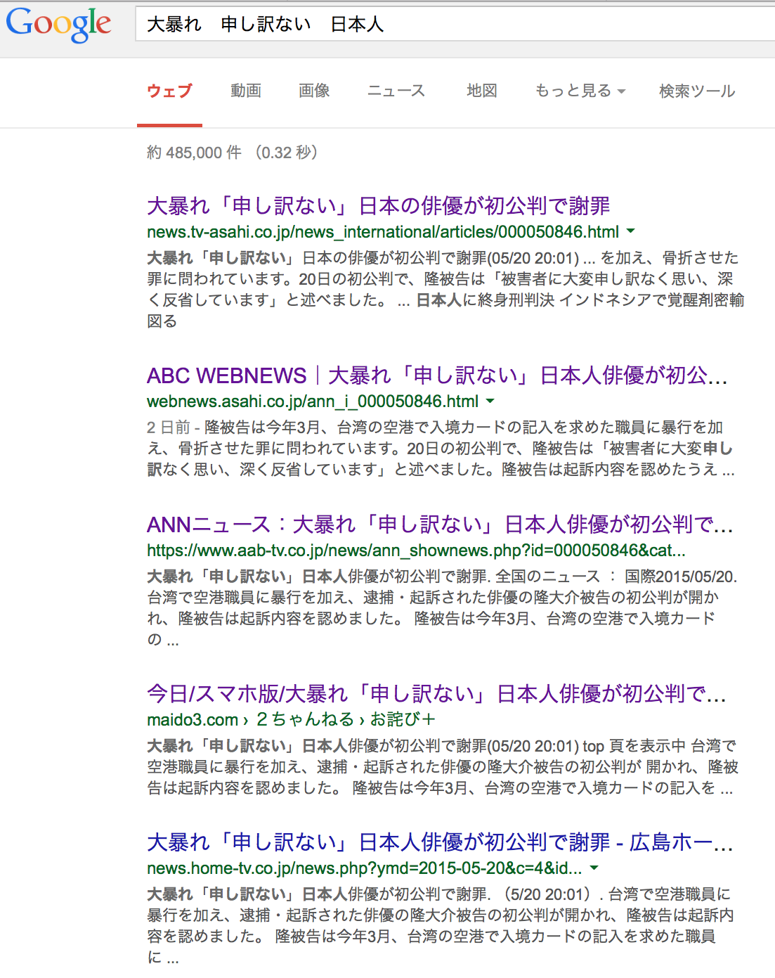Open result 大暴れ「申し訳ない」日本の俳優が初公判で謝罪
Image resolution: width=775 pixels, height=978 pixels.
click(x=379, y=205)
